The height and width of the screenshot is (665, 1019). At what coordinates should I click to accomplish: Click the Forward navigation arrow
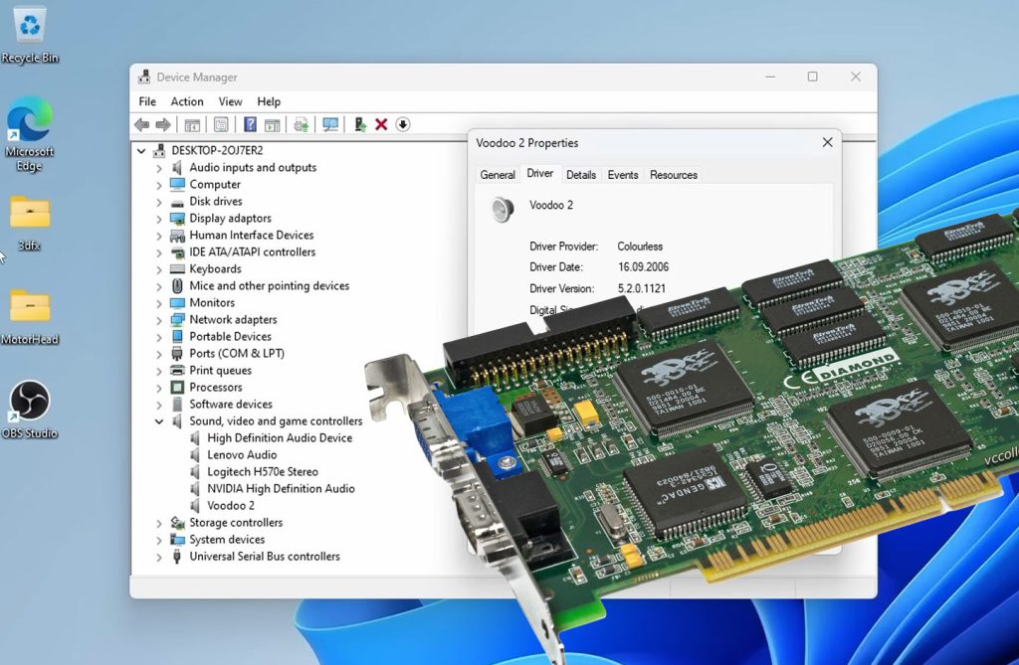pos(162,123)
